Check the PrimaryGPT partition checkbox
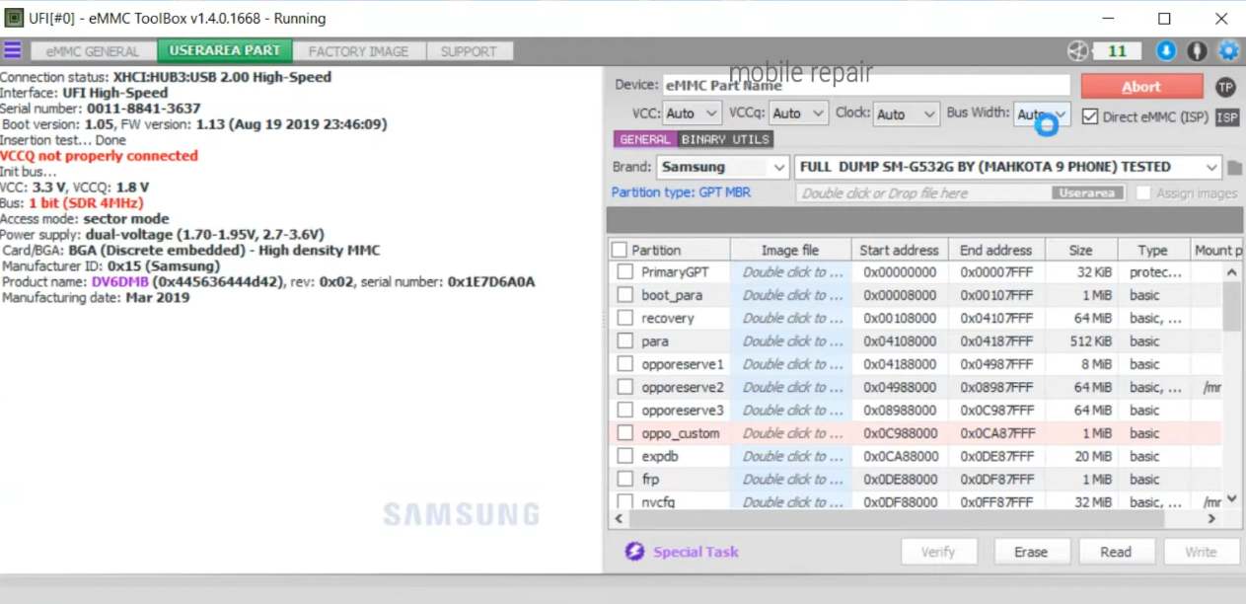1246x604 pixels. click(624, 271)
